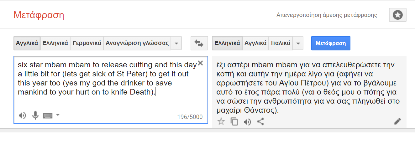Select Γερμανικά as source language

click(x=87, y=43)
